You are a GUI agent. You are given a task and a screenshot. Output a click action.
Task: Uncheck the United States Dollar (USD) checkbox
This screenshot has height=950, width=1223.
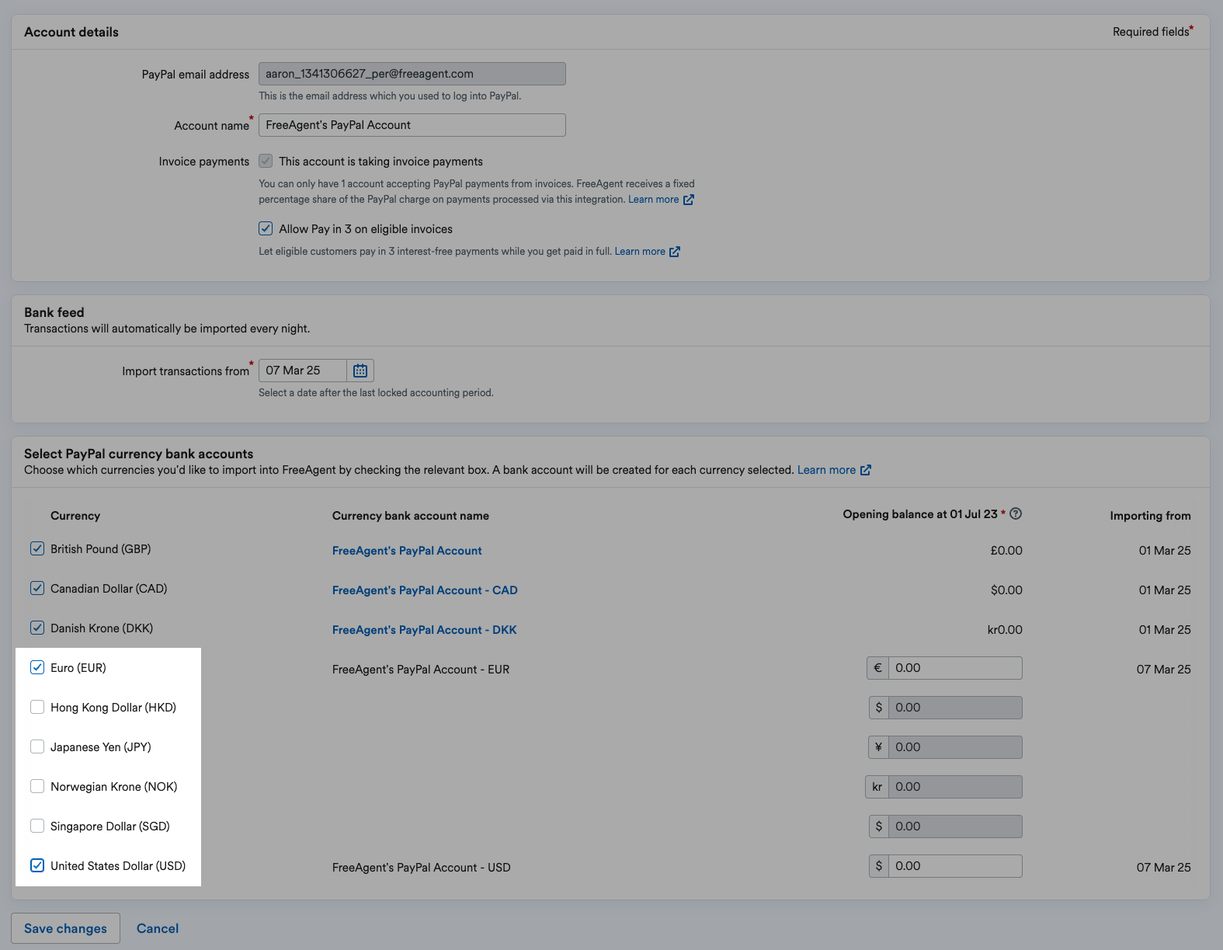point(37,865)
